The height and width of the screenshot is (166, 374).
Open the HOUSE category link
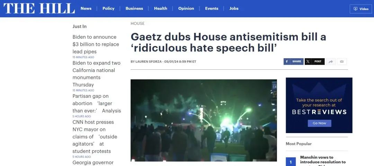point(137,24)
